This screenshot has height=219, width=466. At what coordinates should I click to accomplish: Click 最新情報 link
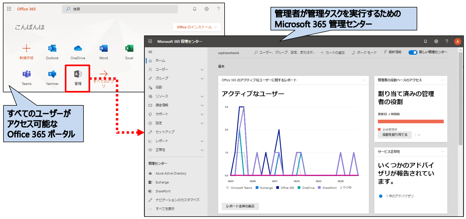pyautogui.click(x=393, y=52)
